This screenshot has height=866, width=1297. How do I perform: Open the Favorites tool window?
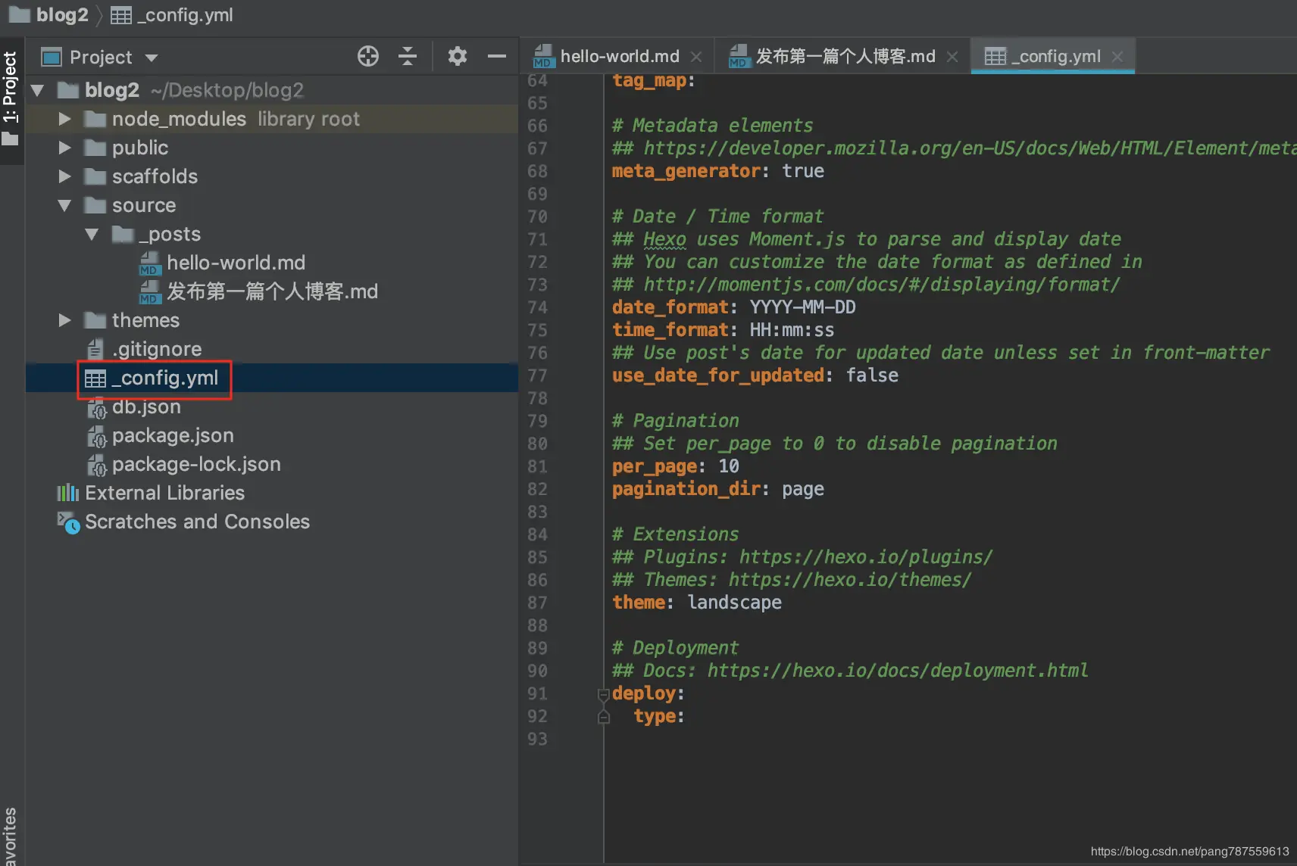tap(11, 836)
